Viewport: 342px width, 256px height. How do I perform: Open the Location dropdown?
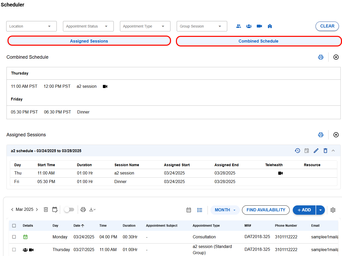pyautogui.click(x=31, y=26)
